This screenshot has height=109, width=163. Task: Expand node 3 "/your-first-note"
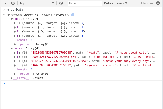click(15, 65)
